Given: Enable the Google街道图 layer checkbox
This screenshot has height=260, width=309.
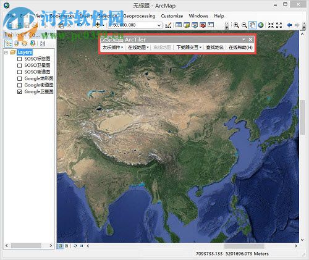Looking at the screenshot, I should click(x=20, y=85).
